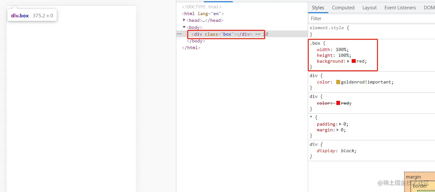Select the div class="box" element row

[x=242, y=34]
